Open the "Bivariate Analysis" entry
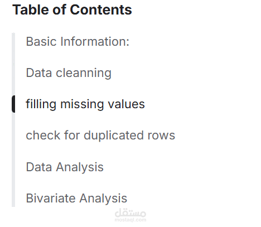The image size is (261, 227). 76,198
